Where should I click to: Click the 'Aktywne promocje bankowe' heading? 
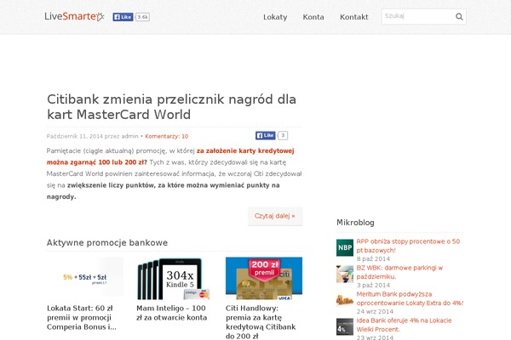click(x=107, y=243)
